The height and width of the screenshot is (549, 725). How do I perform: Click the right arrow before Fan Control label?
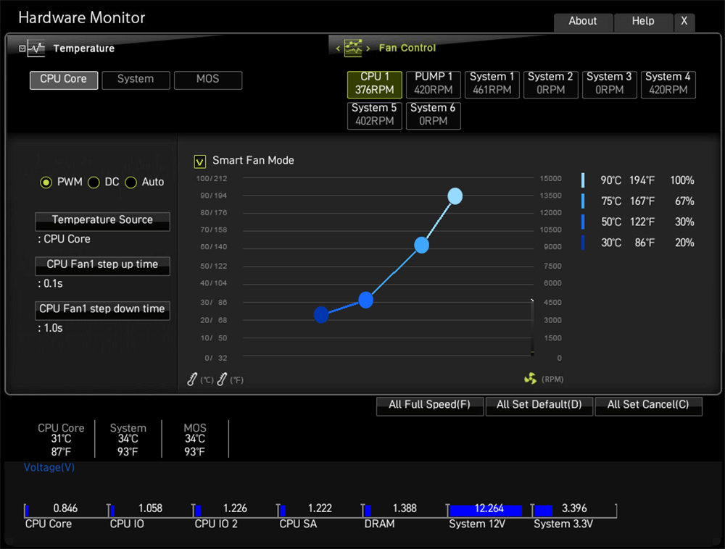pos(368,49)
